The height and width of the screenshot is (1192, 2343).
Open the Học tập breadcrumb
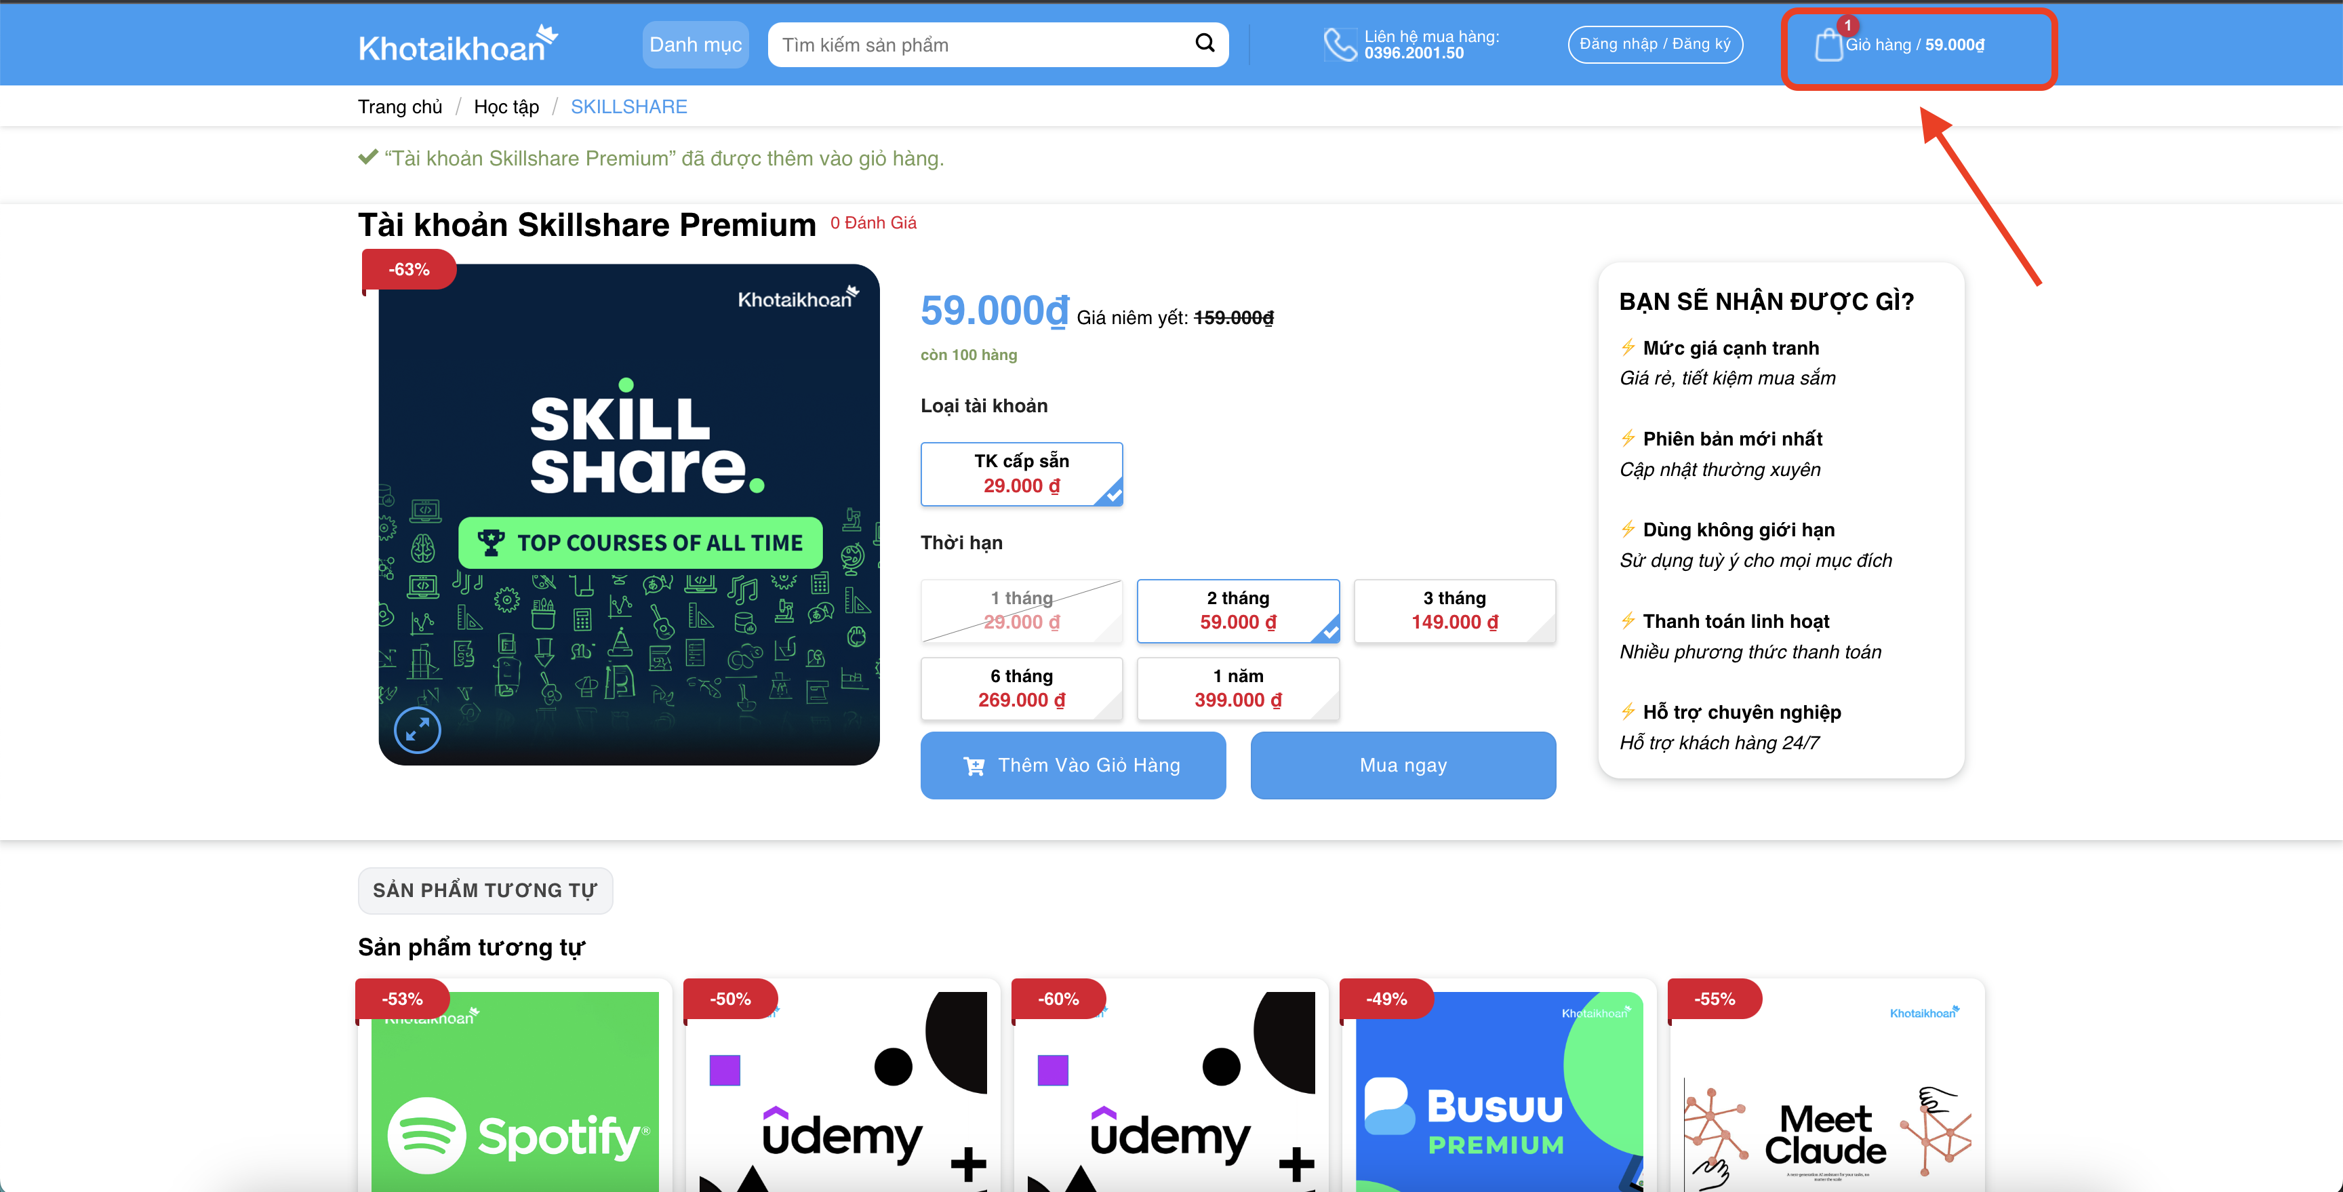click(506, 106)
